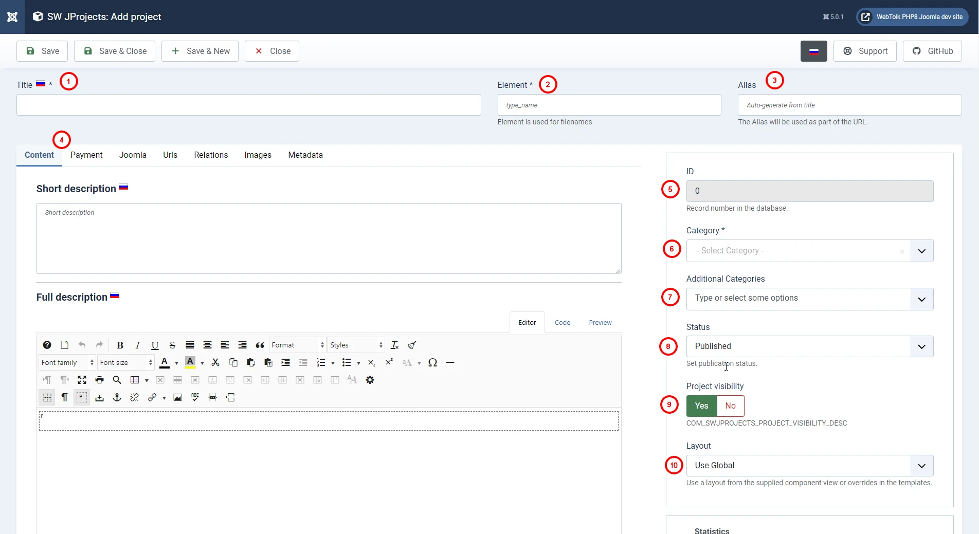
Task: Click the Joomla logo in header
Action: click(x=12, y=17)
